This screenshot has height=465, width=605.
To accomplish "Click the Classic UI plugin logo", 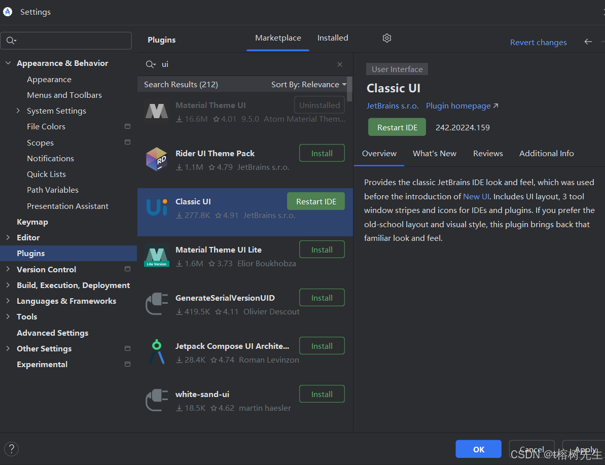I will pos(157,207).
